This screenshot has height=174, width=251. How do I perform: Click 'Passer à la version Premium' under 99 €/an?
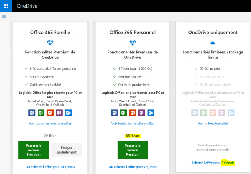click(33, 150)
